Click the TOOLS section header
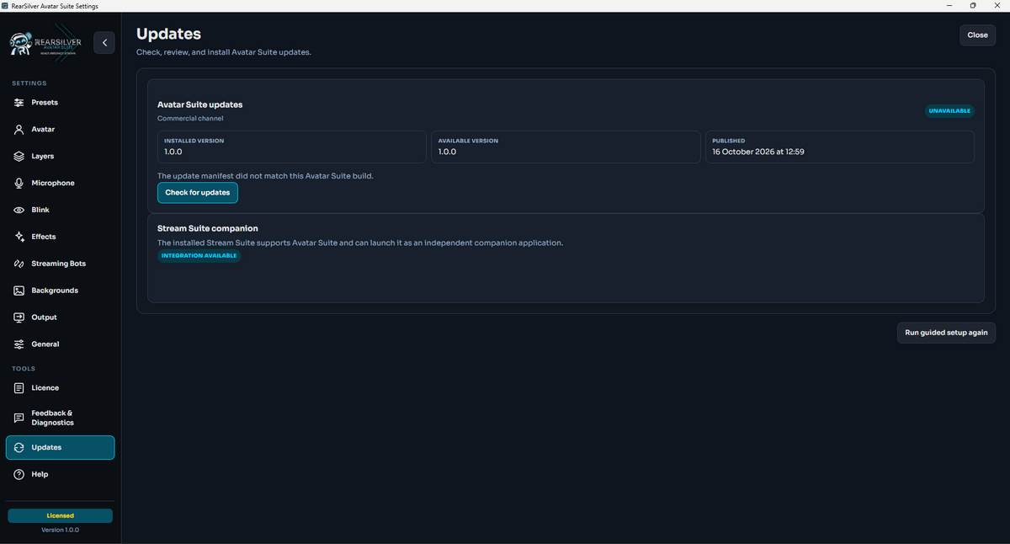This screenshot has width=1010, height=544. tap(24, 369)
